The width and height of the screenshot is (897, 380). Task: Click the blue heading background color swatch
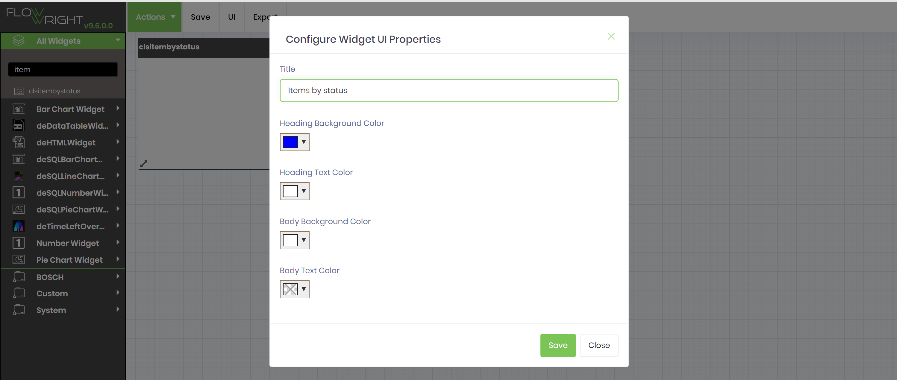pyautogui.click(x=291, y=142)
